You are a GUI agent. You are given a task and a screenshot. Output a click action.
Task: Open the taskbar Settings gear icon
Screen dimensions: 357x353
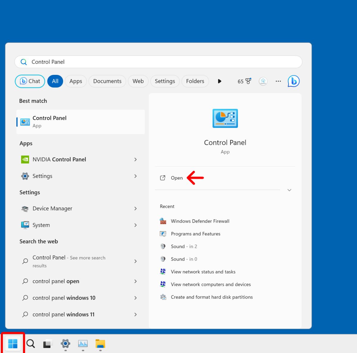tap(65, 344)
